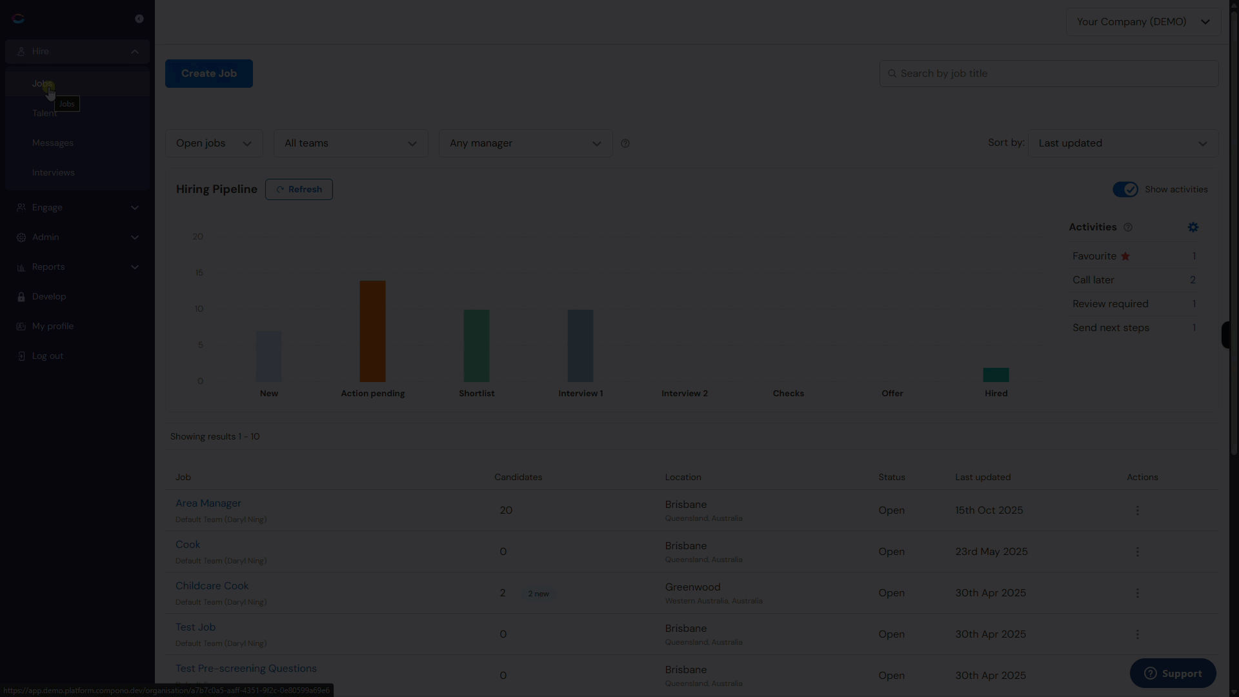
Task: Click the Reports chart icon
Action: pyautogui.click(x=21, y=267)
